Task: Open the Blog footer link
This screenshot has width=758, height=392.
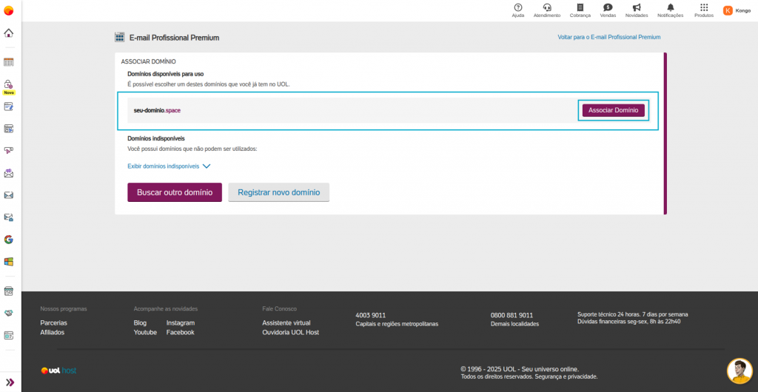Action: tap(140, 323)
